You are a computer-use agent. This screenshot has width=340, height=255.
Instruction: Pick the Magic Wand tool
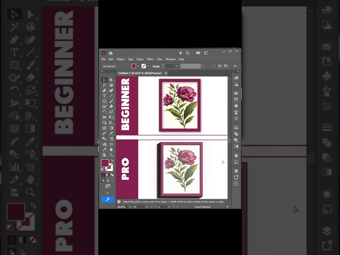pyautogui.click(x=104, y=85)
